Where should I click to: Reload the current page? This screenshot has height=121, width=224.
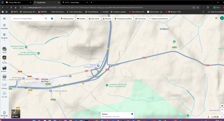coord(11,8)
